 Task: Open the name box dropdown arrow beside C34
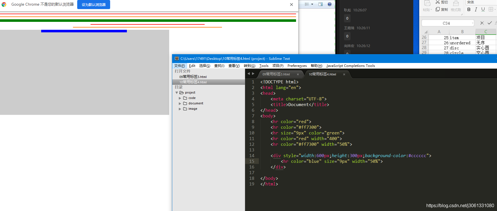pos(473,23)
